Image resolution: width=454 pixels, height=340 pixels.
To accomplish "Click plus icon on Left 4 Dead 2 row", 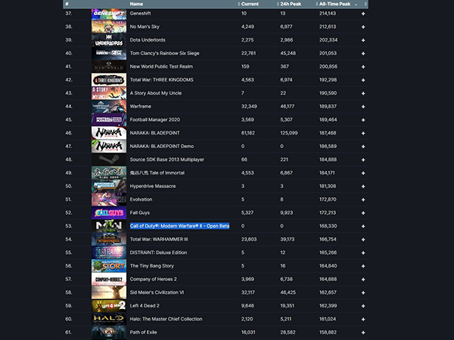I will (363, 306).
